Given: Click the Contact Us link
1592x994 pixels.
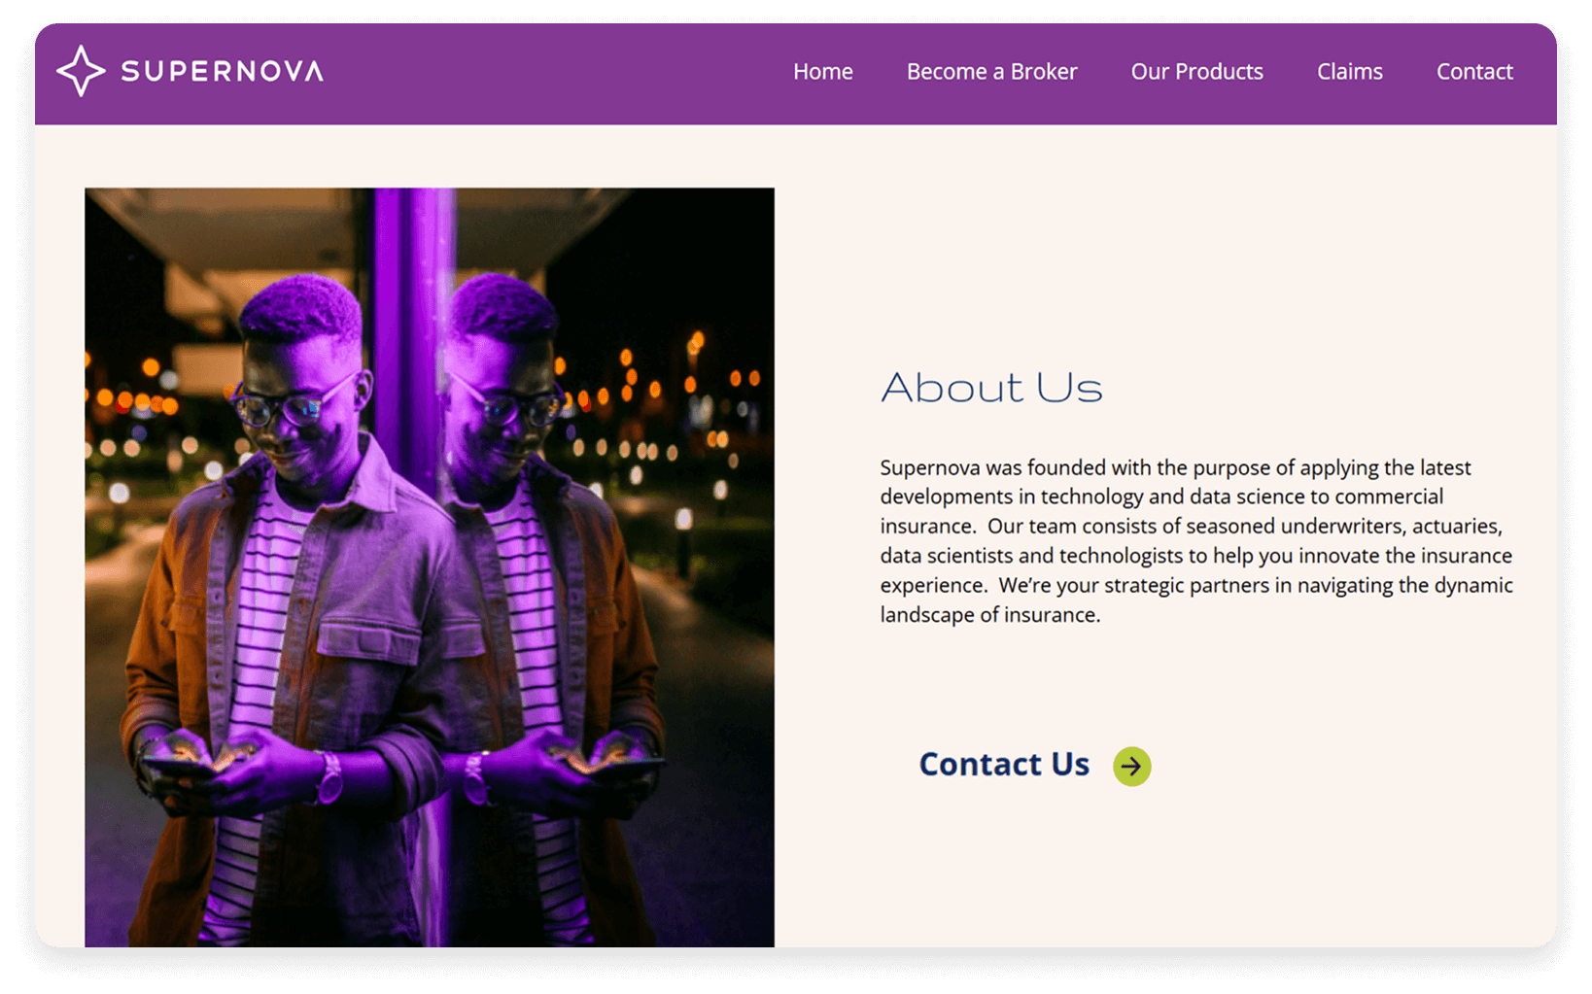Looking at the screenshot, I should (x=1004, y=765).
